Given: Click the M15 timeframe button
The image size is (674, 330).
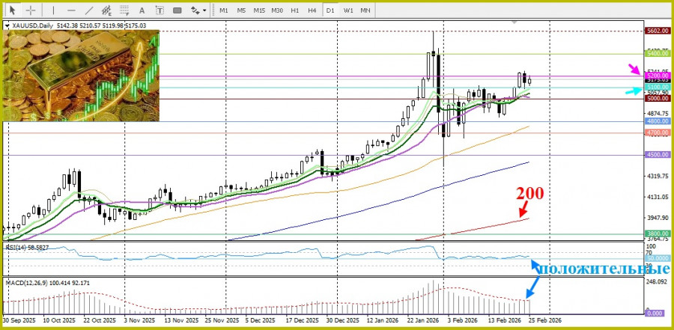Looking at the screenshot, I should coord(259,10).
